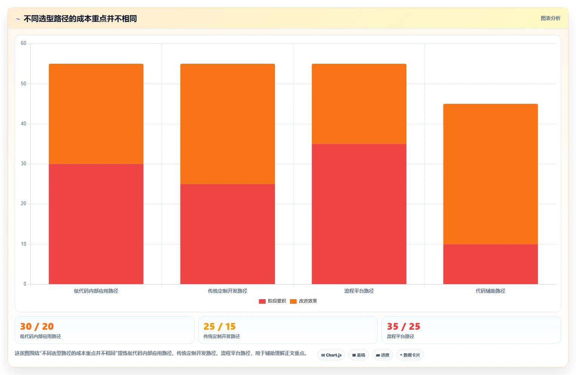The height and width of the screenshot is (375, 576).
Task: Click the 低代码内部应用路径 x-axis label
Action: pyautogui.click(x=96, y=291)
